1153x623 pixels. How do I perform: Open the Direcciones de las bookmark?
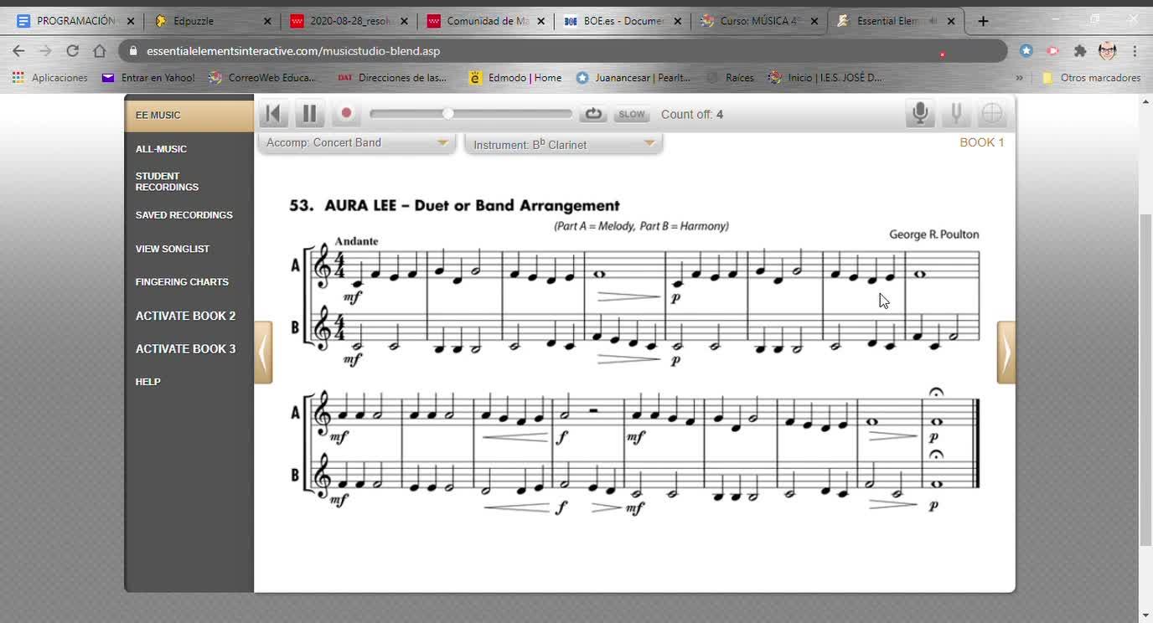point(392,78)
